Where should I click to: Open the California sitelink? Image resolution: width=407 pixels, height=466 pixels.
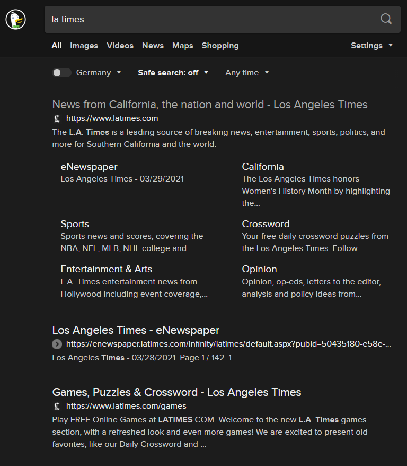(263, 167)
